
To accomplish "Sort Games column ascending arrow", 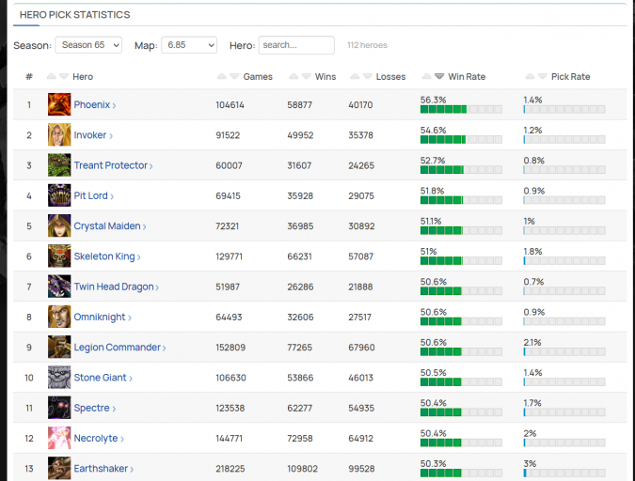I will point(221,76).
